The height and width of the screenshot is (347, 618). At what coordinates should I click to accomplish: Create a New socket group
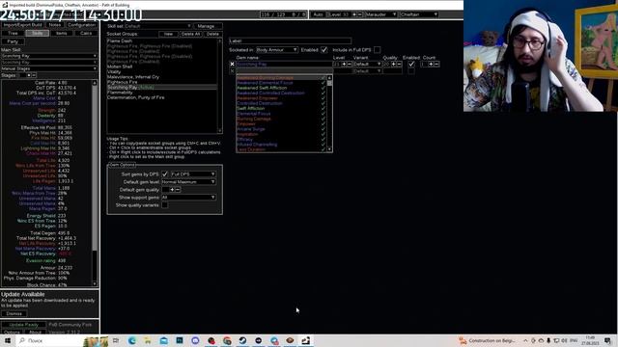[x=168, y=34]
